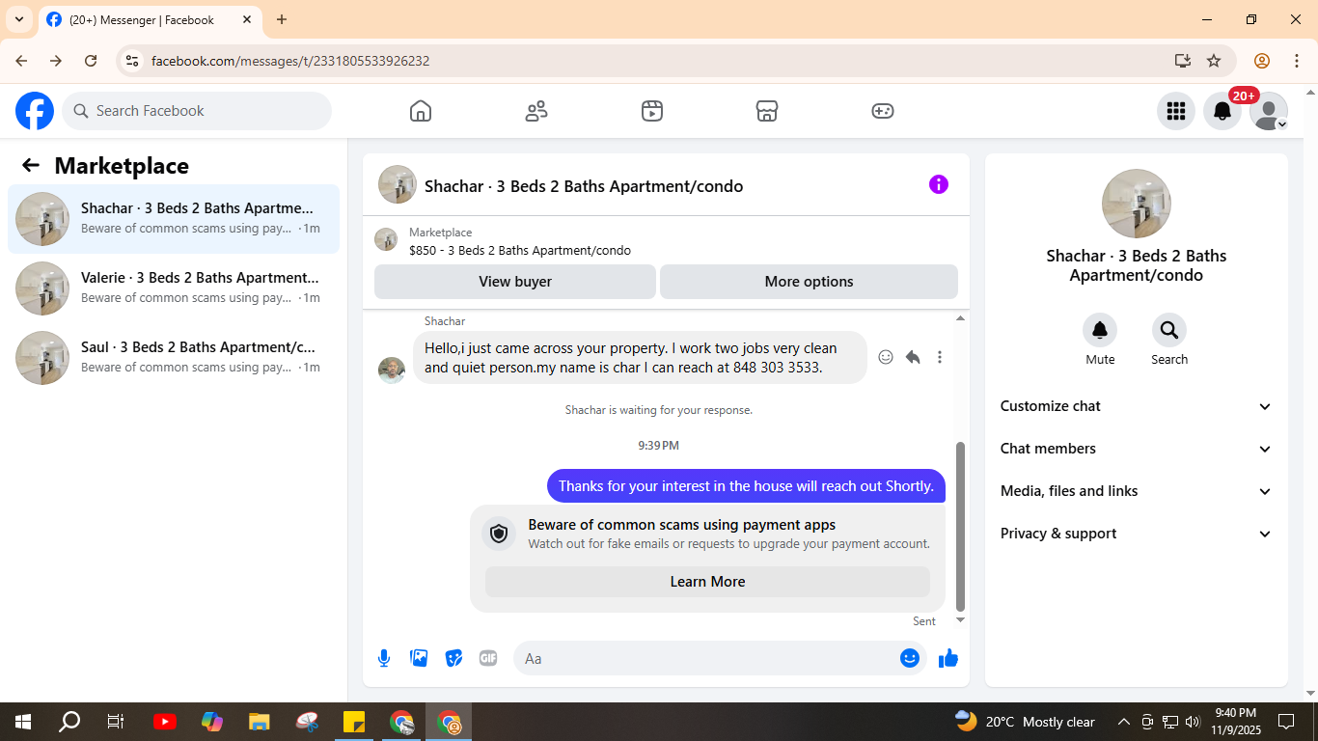Expand Media, files and links section

pos(1137,491)
